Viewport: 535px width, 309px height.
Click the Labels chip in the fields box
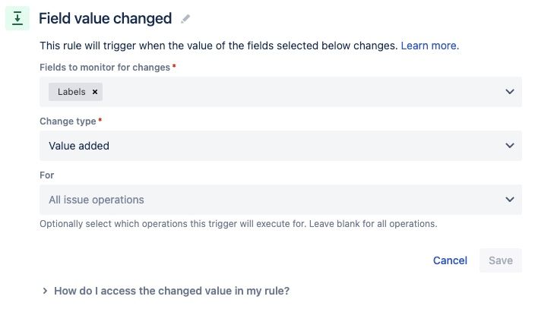71,92
